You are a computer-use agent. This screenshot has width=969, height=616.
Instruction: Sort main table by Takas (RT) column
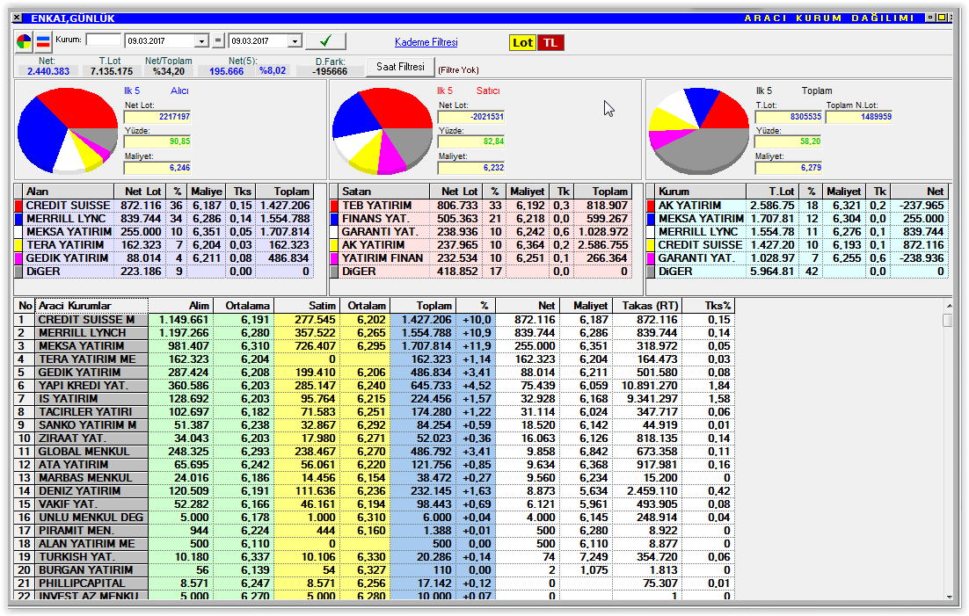pos(648,306)
